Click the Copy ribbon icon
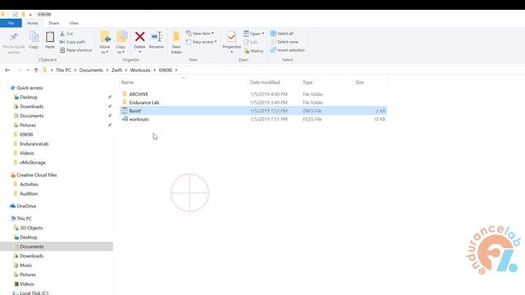 [x=34, y=40]
